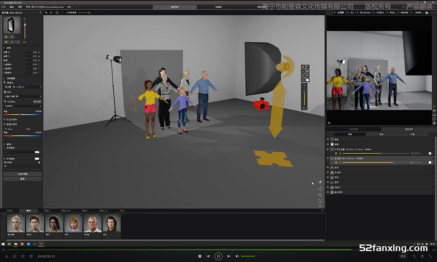Image resolution: width=437 pixels, height=262 pixels.
Task: Lock the 80 x 120 cm softbox row with lock icon
Action: click(x=433, y=159)
